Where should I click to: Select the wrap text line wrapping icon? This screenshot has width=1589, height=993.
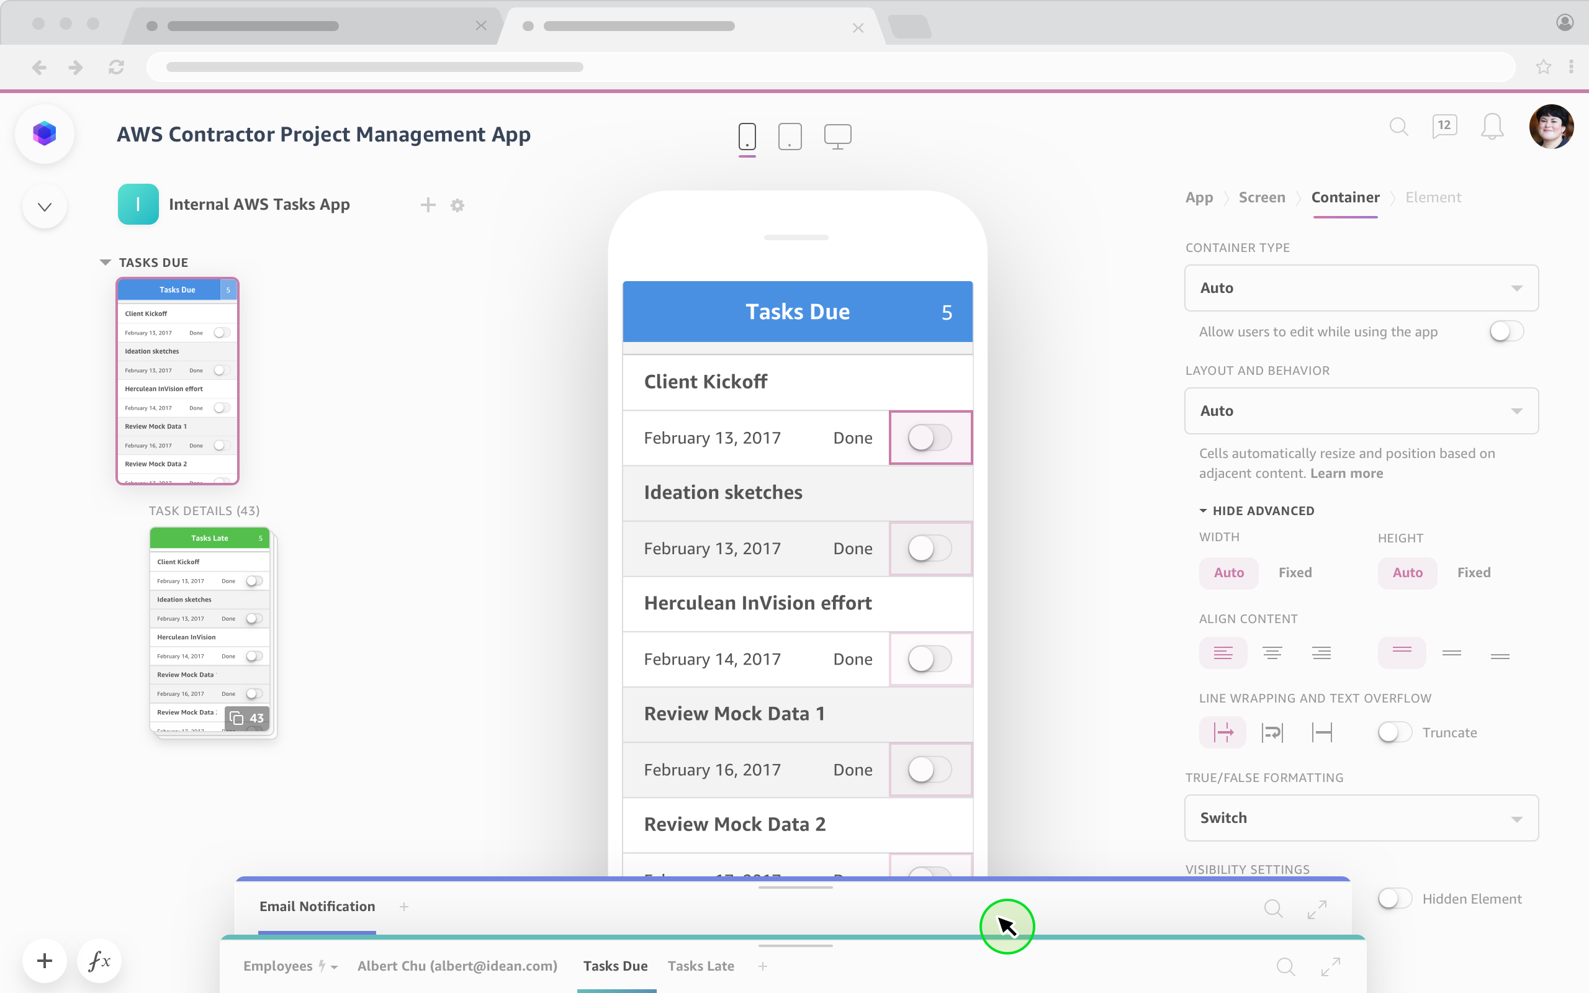click(1272, 732)
